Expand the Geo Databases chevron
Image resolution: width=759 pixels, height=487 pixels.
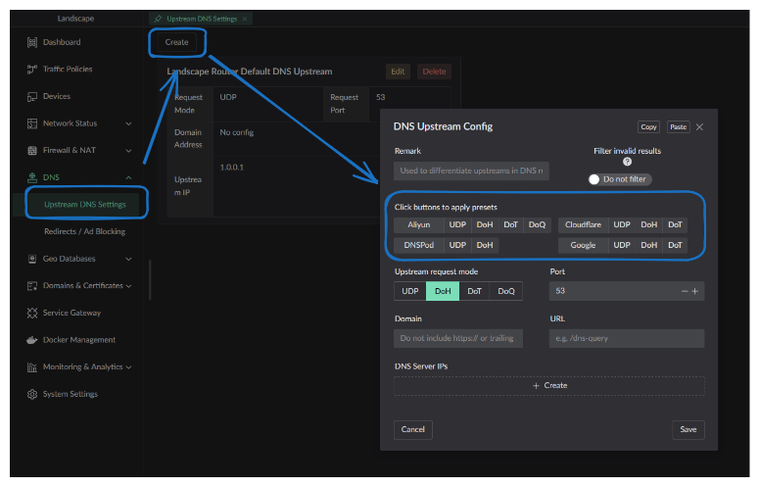tap(128, 259)
